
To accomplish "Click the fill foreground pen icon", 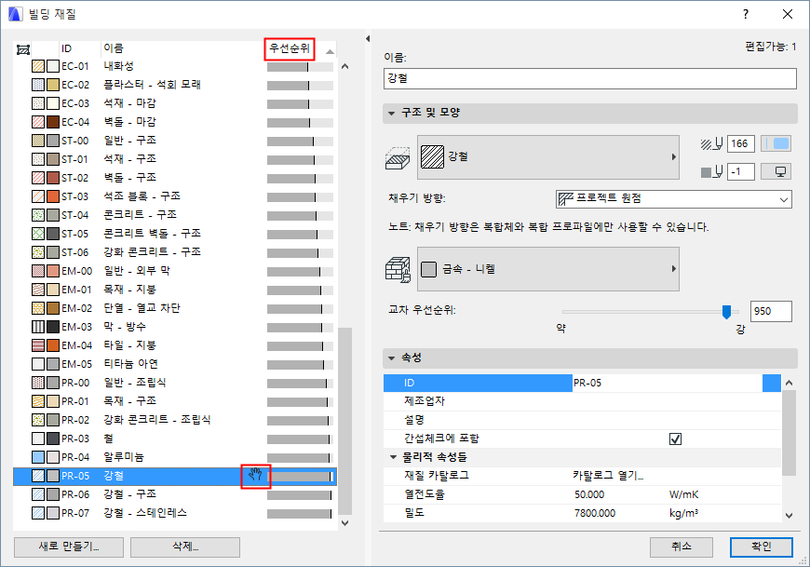I will 711,144.
